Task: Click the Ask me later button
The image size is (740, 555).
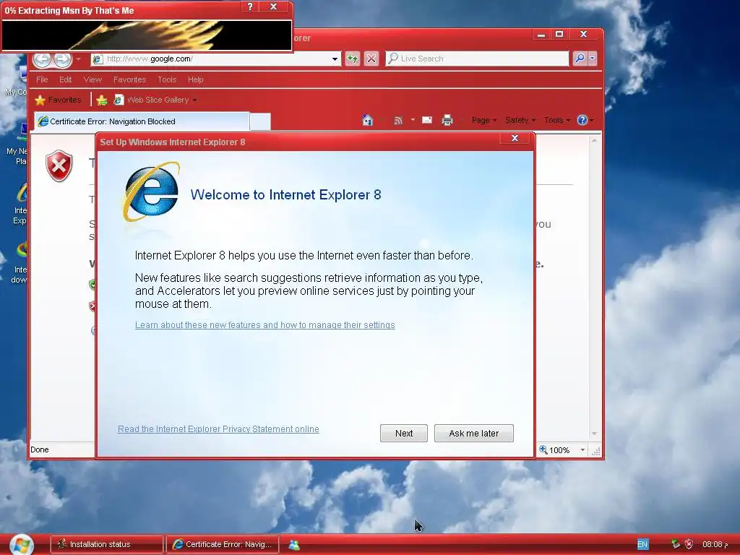Action: click(x=474, y=434)
